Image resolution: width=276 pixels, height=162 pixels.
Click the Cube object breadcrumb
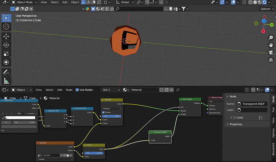[10, 98]
